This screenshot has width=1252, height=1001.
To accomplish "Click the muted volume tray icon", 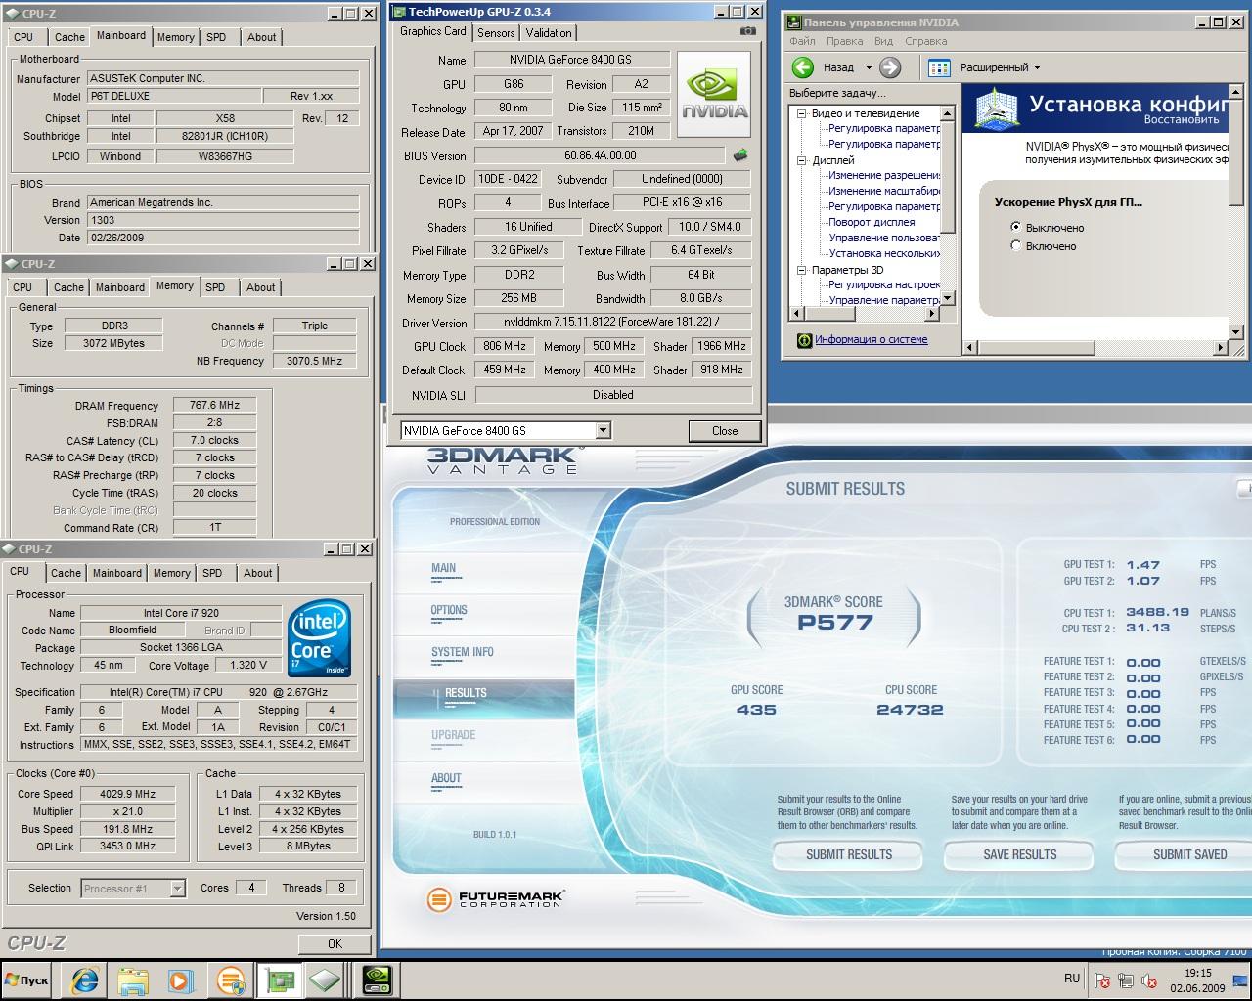I will 1149,980.
